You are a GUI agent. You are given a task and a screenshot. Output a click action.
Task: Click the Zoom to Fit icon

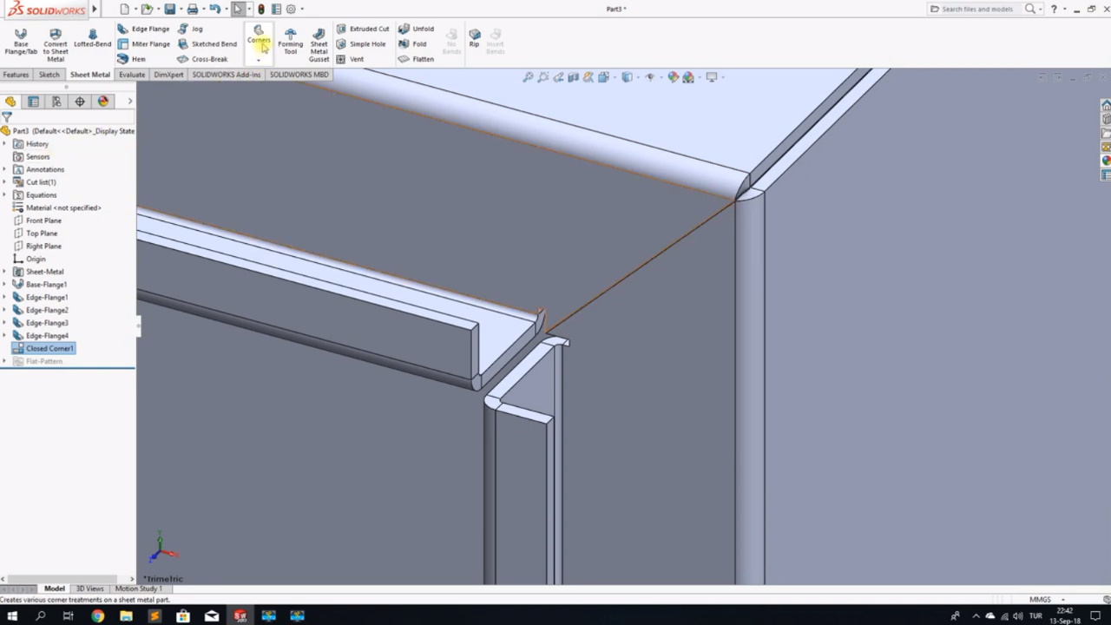point(528,76)
